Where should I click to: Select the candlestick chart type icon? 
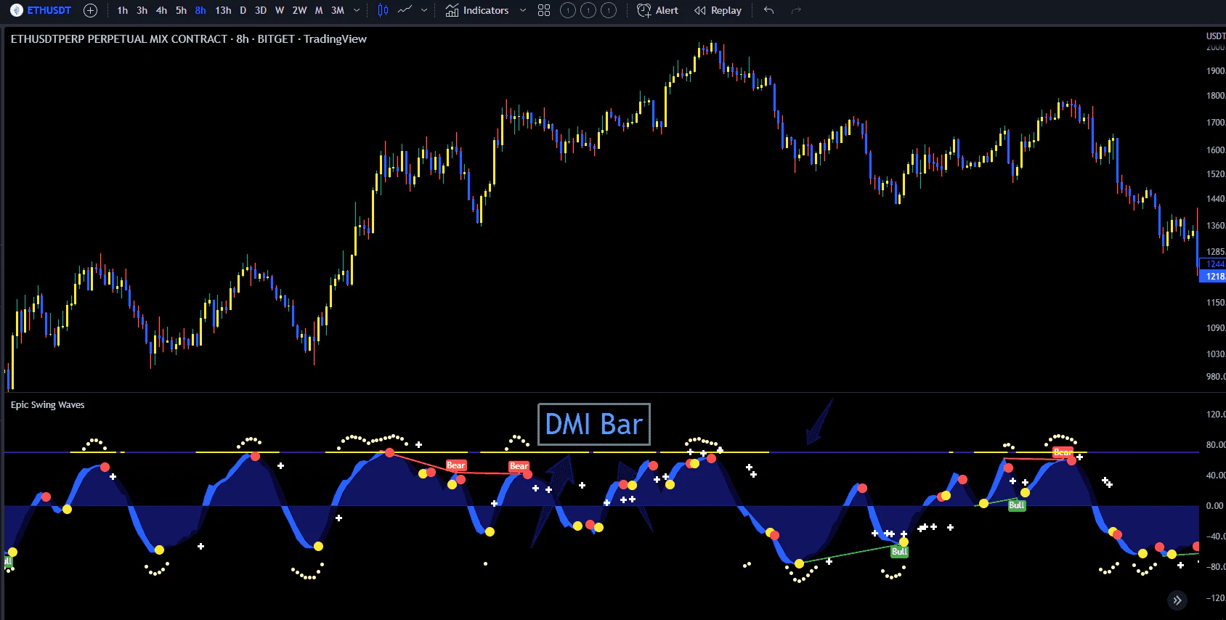pos(383,10)
